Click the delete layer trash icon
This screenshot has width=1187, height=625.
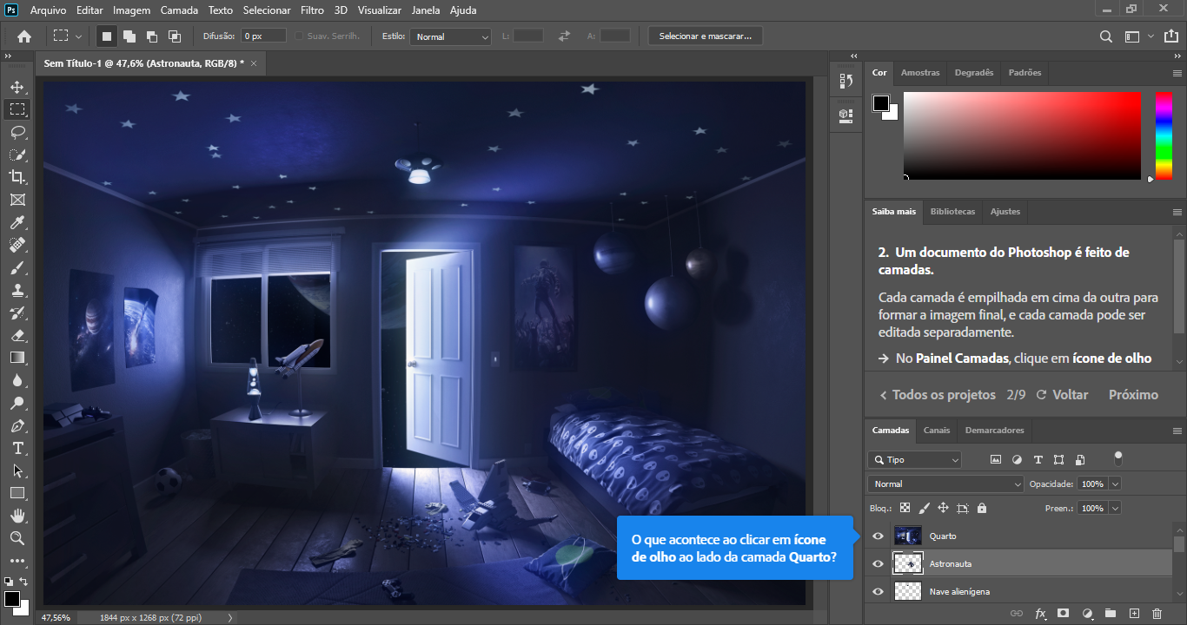click(x=1156, y=613)
